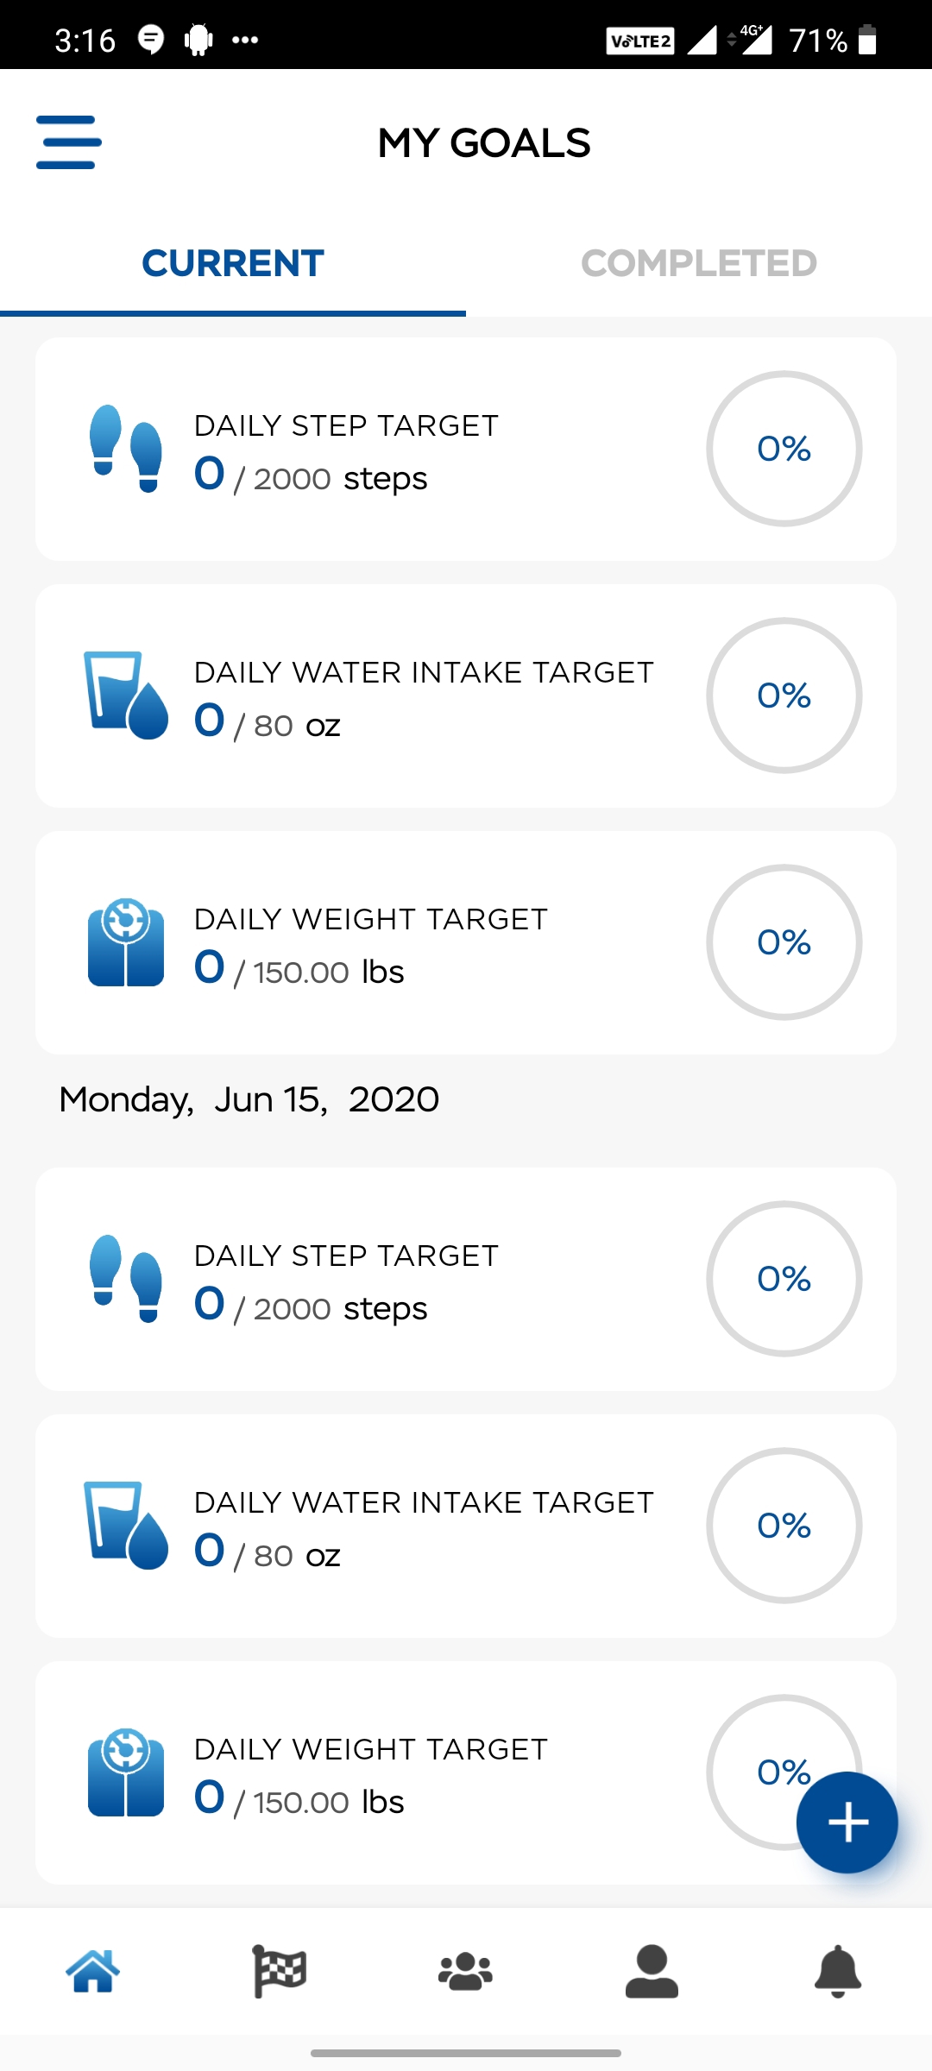The height and width of the screenshot is (2071, 932).
Task: Open the hamburger navigation menu
Action: (x=69, y=142)
